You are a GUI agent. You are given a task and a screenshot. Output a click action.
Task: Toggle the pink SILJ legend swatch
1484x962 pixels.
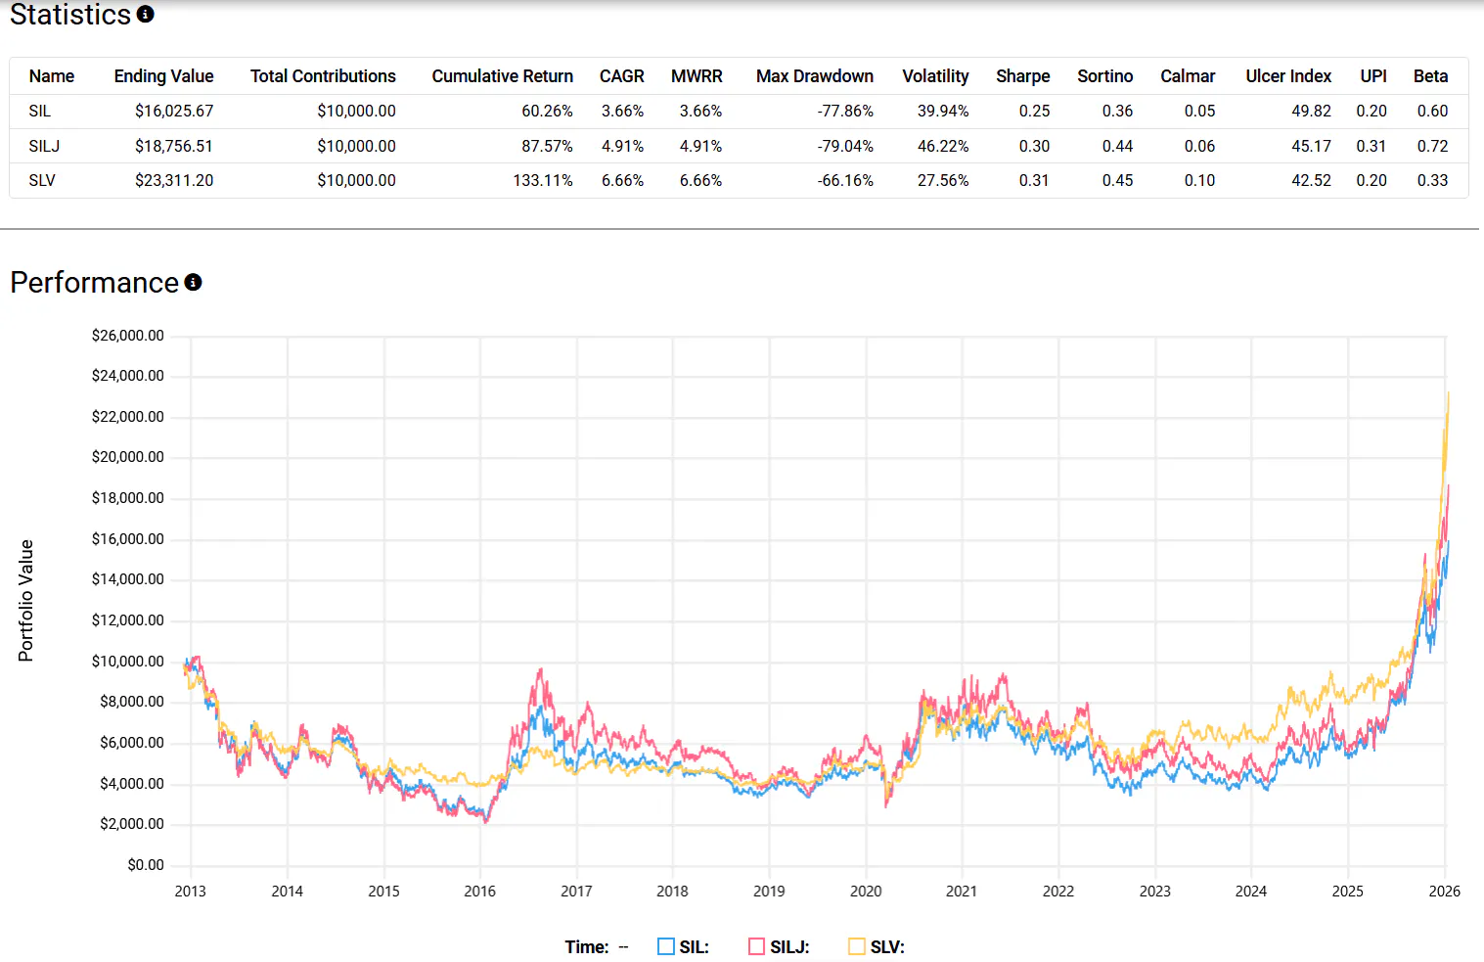756,946
